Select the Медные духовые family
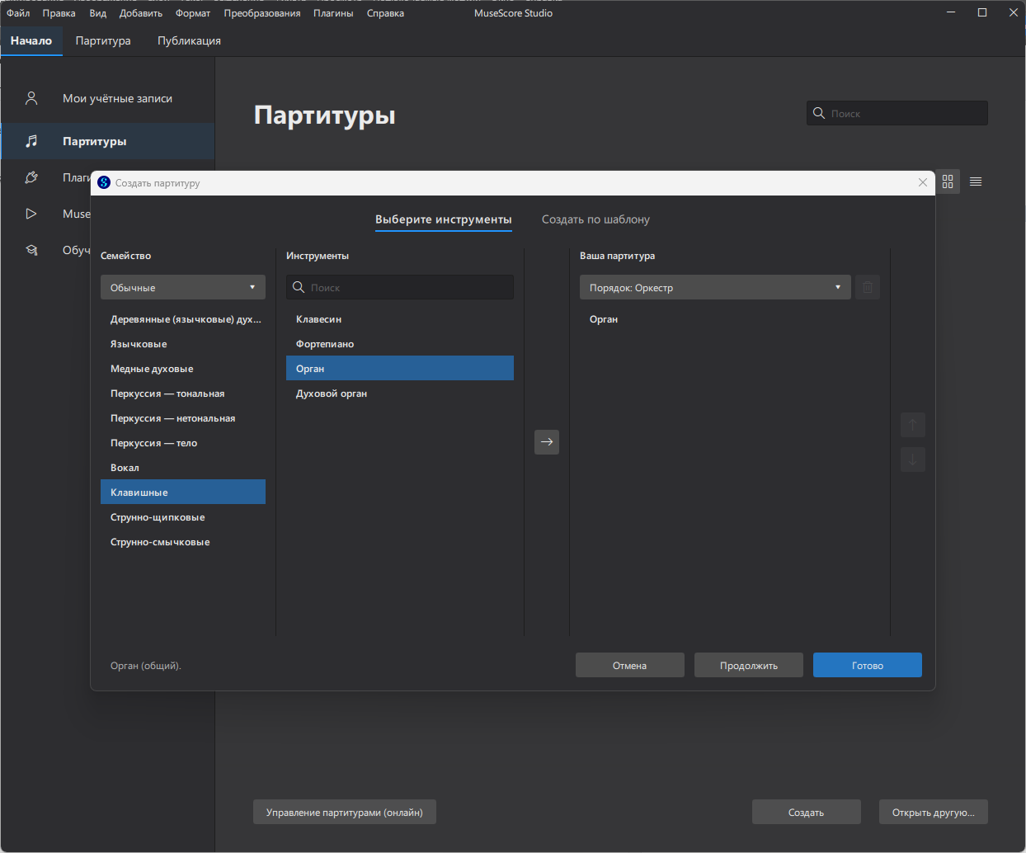 pyautogui.click(x=183, y=368)
